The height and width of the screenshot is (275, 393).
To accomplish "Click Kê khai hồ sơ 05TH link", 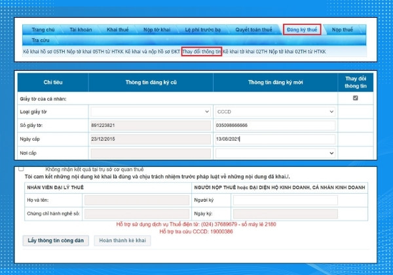I will 44,52.
